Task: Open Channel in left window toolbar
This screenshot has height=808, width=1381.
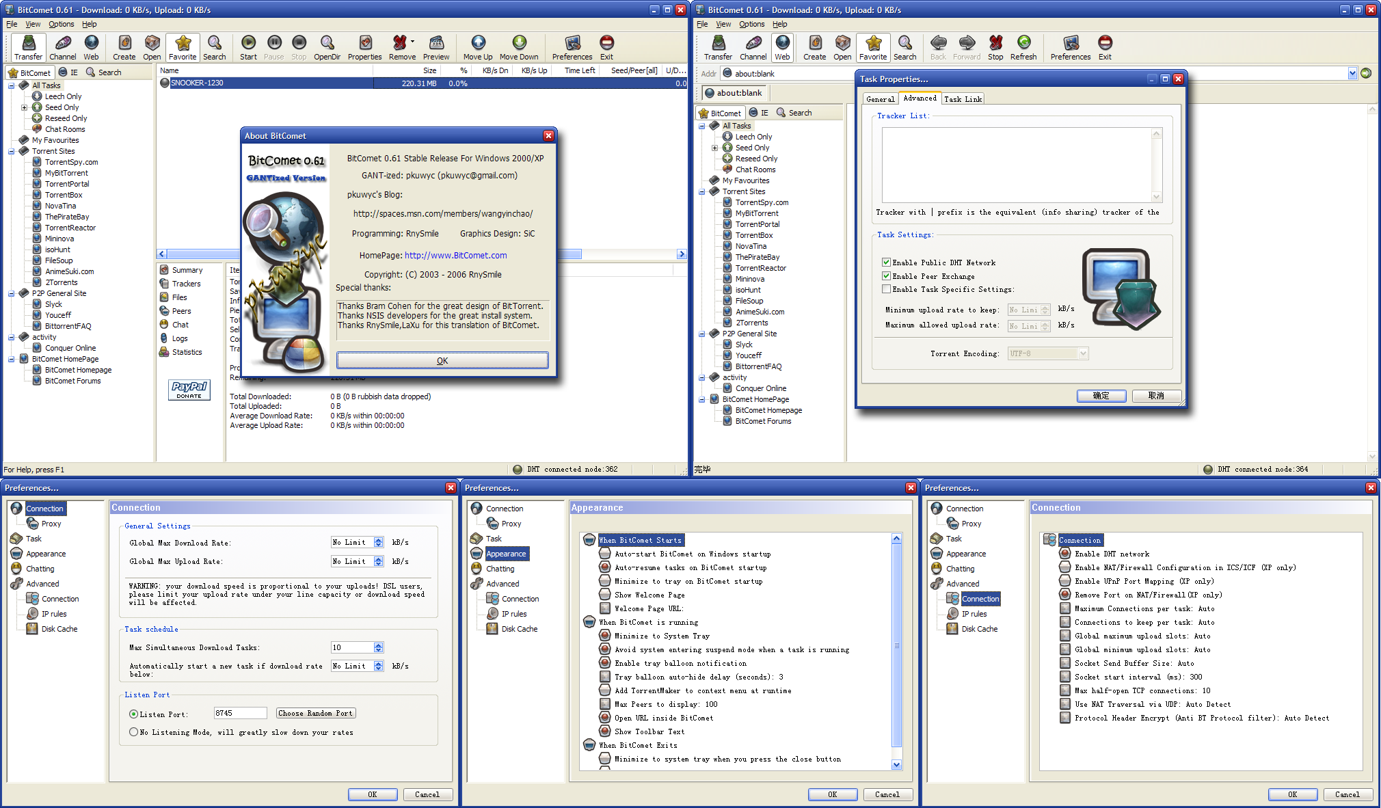Action: [63, 47]
